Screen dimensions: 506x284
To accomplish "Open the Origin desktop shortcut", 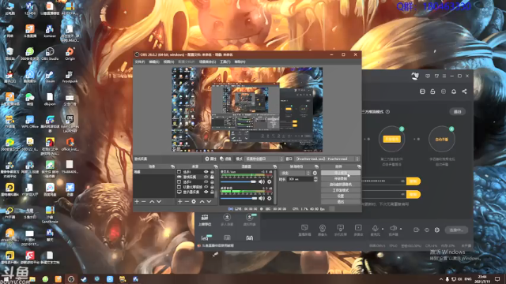I will 70,54.
